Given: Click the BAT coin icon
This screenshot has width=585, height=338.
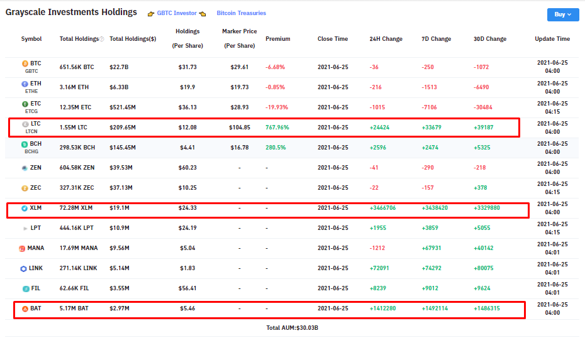Looking at the screenshot, I should point(25,309).
